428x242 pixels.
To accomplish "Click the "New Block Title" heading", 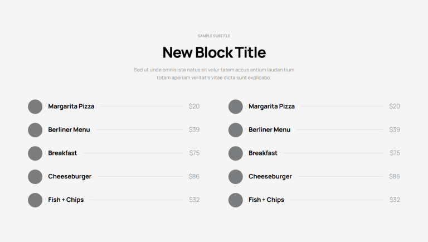I will (x=214, y=52).
